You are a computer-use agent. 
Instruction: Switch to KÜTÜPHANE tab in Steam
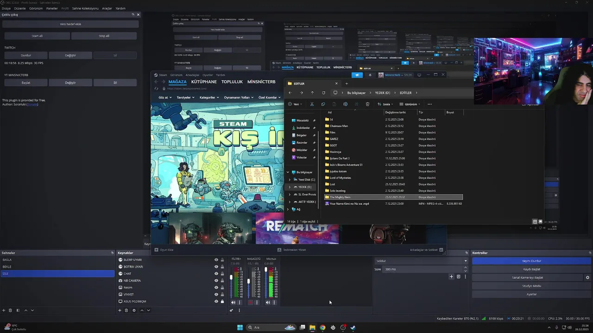(204, 82)
